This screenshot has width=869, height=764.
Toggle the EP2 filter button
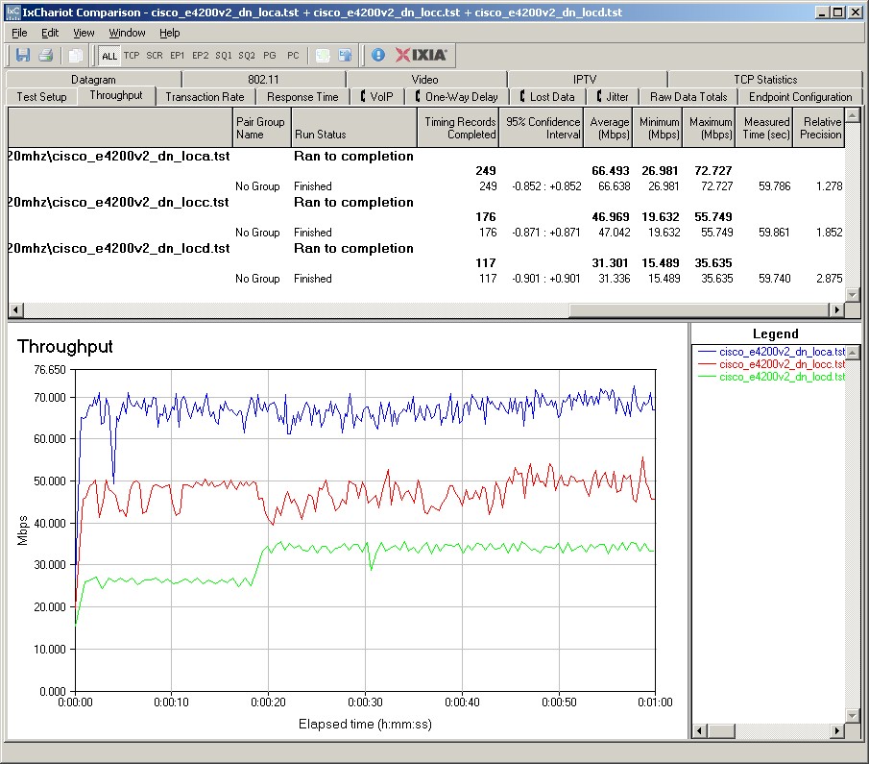(x=200, y=55)
